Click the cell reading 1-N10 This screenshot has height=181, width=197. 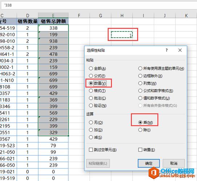8,80
